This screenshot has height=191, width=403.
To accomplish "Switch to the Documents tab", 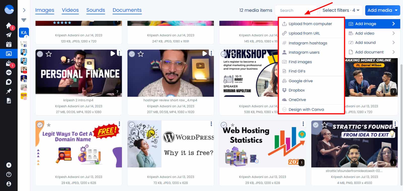I will tap(127, 10).
